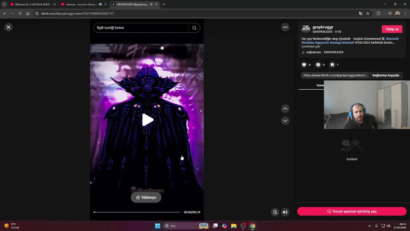Click the auto-scroll icon beside the volume button

pos(275,212)
